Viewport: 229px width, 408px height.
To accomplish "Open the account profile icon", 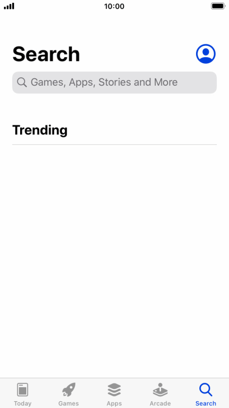I will (206, 54).
